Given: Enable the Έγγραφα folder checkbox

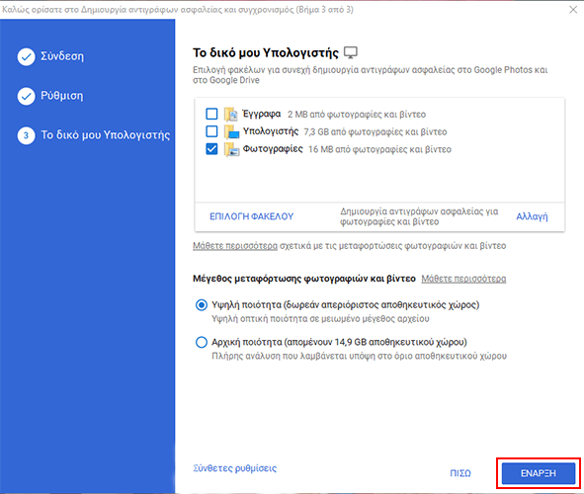Looking at the screenshot, I should 211,114.
